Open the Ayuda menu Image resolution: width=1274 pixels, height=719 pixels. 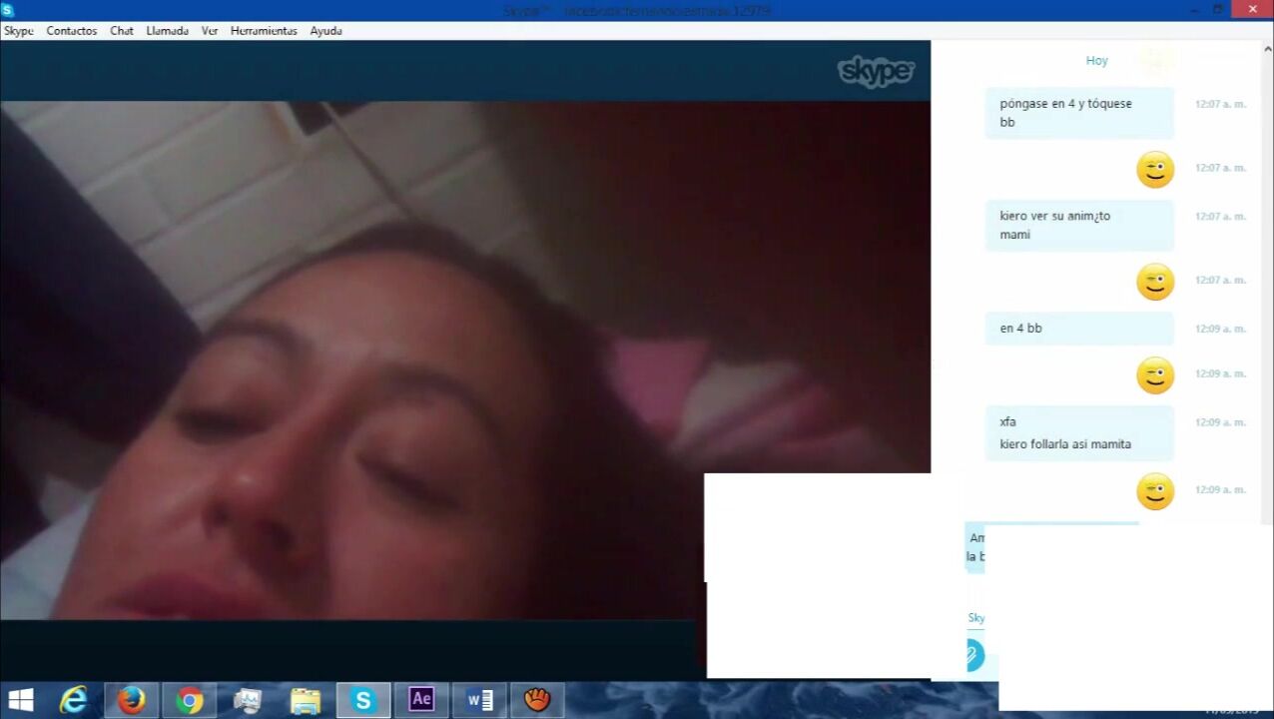click(325, 31)
